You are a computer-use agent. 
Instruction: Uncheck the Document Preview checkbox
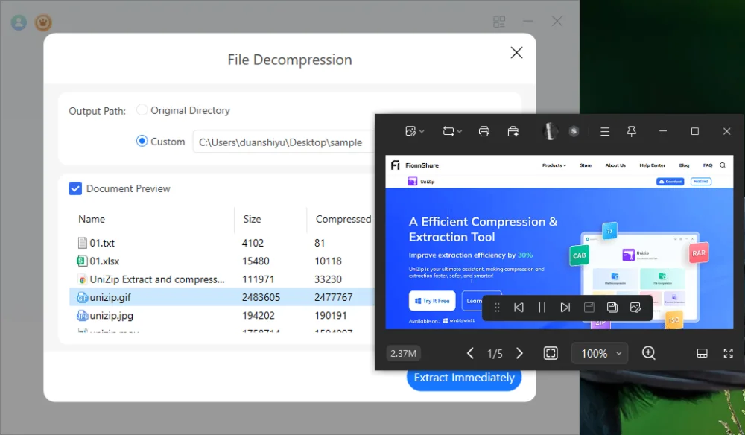pos(75,188)
